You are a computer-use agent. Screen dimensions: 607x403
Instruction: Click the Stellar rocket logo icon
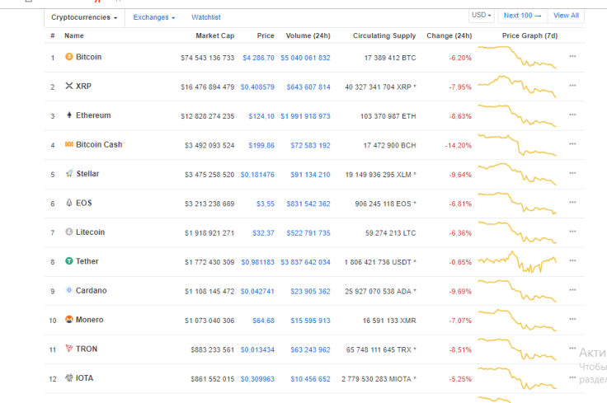(x=69, y=173)
